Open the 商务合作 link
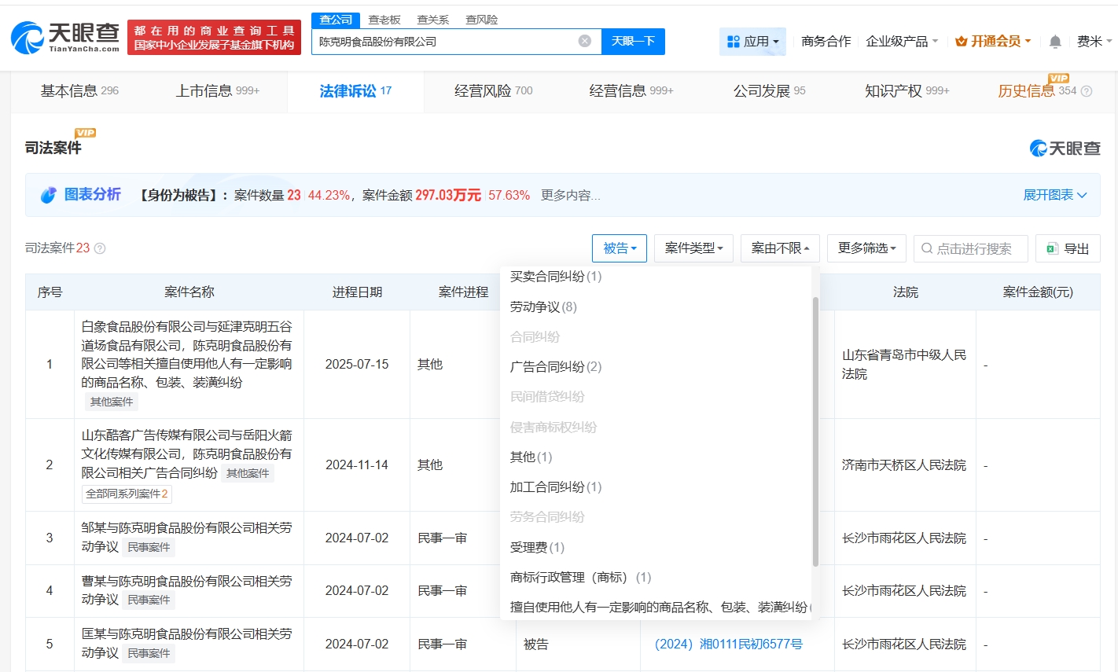The image size is (1118, 672). pos(826,42)
